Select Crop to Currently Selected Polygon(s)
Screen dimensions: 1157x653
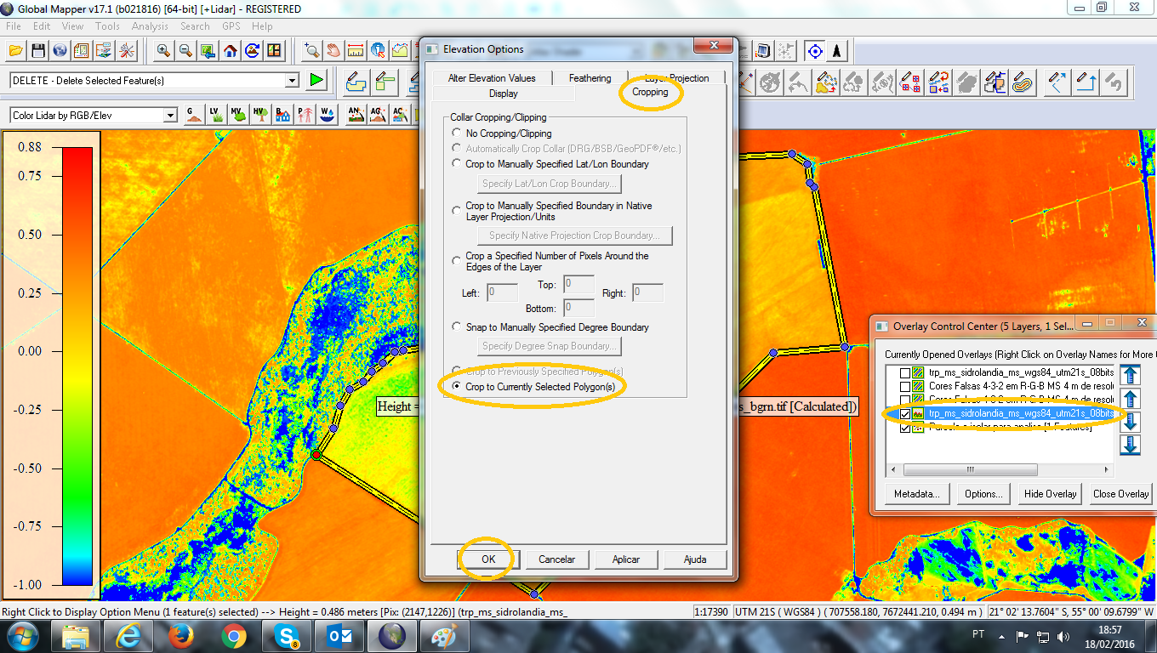459,387
